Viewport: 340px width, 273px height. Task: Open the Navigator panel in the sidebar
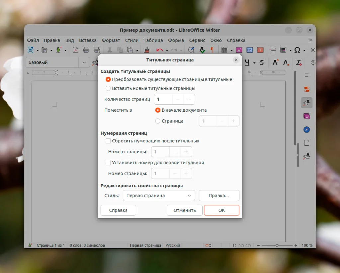pyautogui.click(x=306, y=130)
